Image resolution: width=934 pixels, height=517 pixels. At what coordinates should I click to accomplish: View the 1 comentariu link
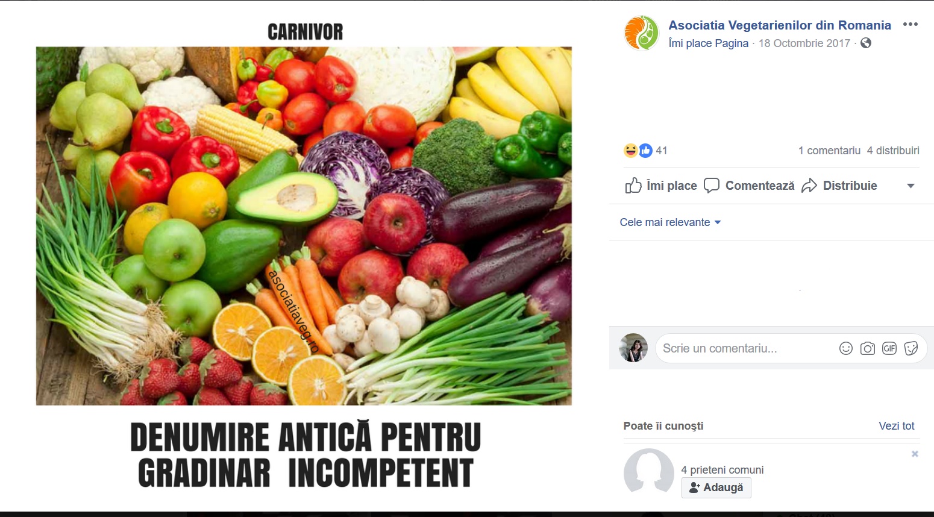pyautogui.click(x=829, y=151)
